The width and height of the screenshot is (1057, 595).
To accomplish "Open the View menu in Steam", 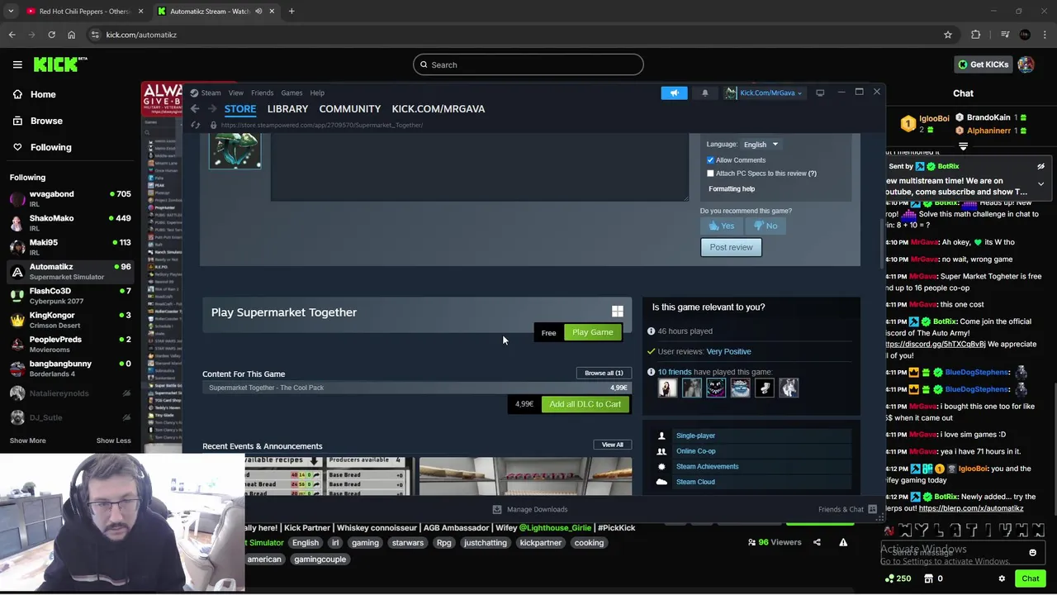I will point(235,93).
